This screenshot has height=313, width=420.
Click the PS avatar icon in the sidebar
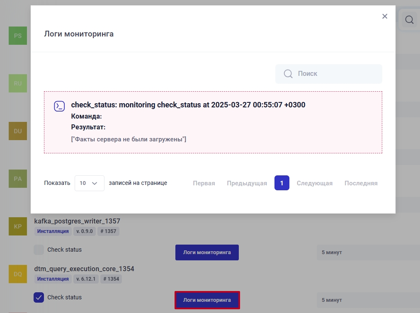(17, 36)
